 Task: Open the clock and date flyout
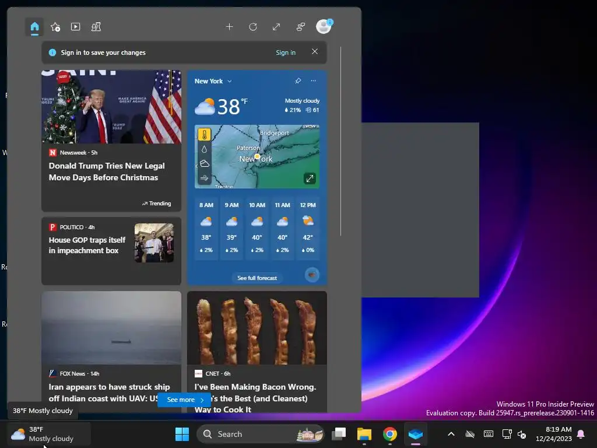[554, 434]
